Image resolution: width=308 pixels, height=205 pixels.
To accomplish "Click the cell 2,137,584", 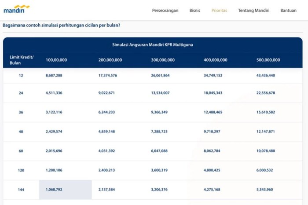I will [x=106, y=190].
